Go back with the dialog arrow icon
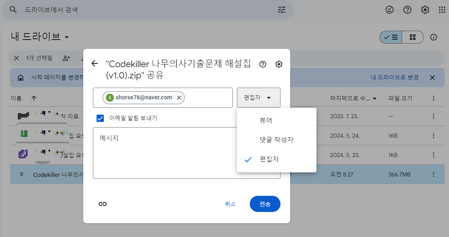This screenshot has height=237, width=449. coord(95,63)
